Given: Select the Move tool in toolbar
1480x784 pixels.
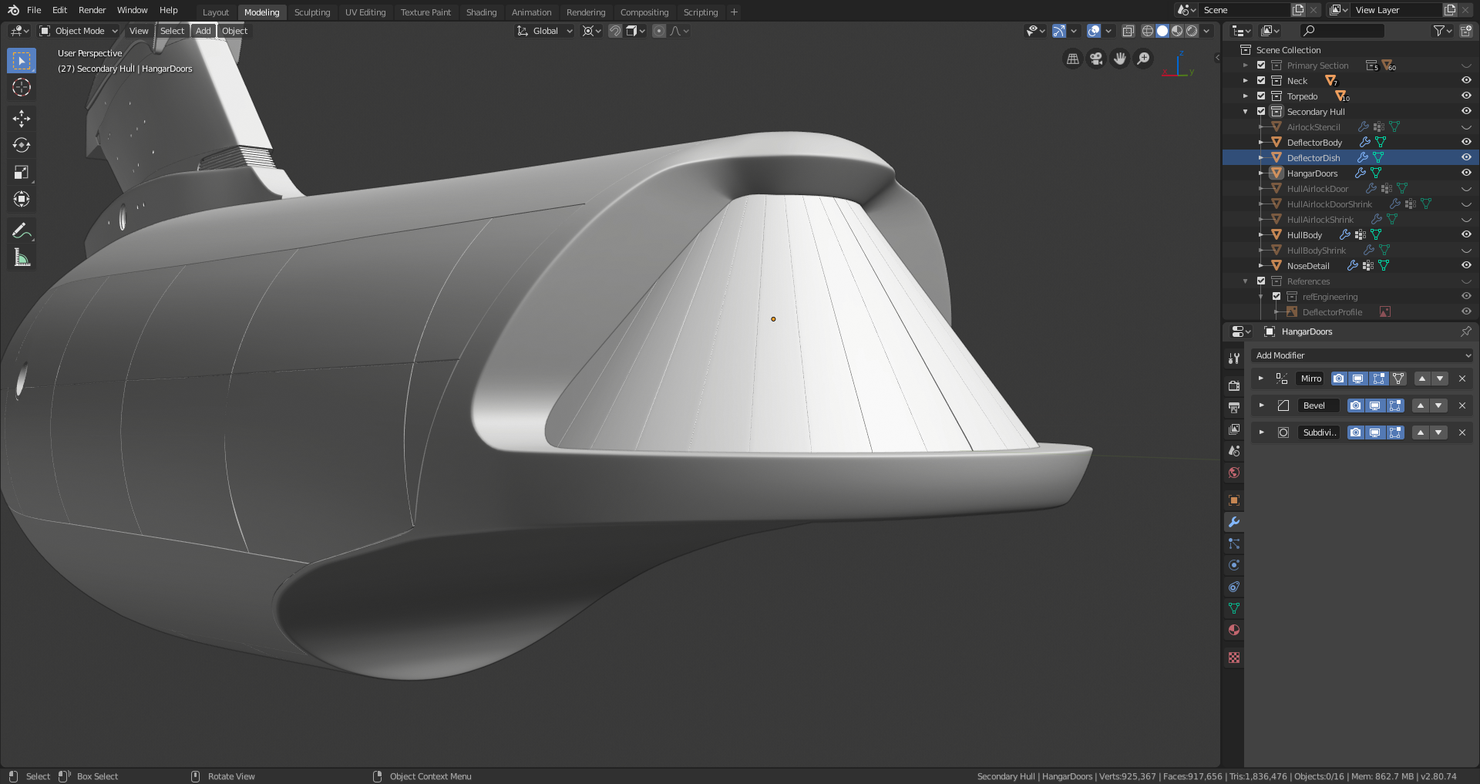Looking at the screenshot, I should pos(22,118).
